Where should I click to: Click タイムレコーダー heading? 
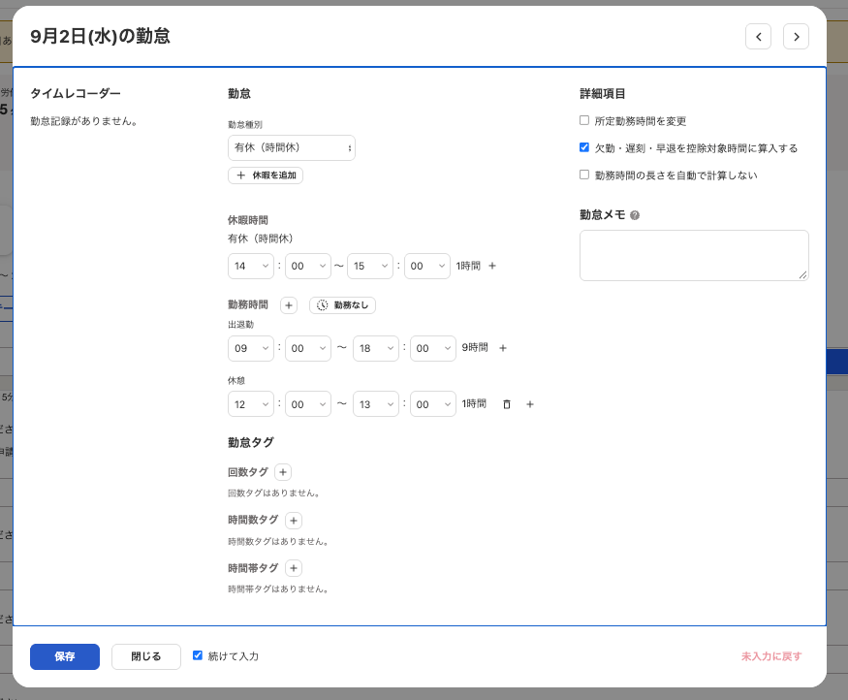(x=76, y=94)
